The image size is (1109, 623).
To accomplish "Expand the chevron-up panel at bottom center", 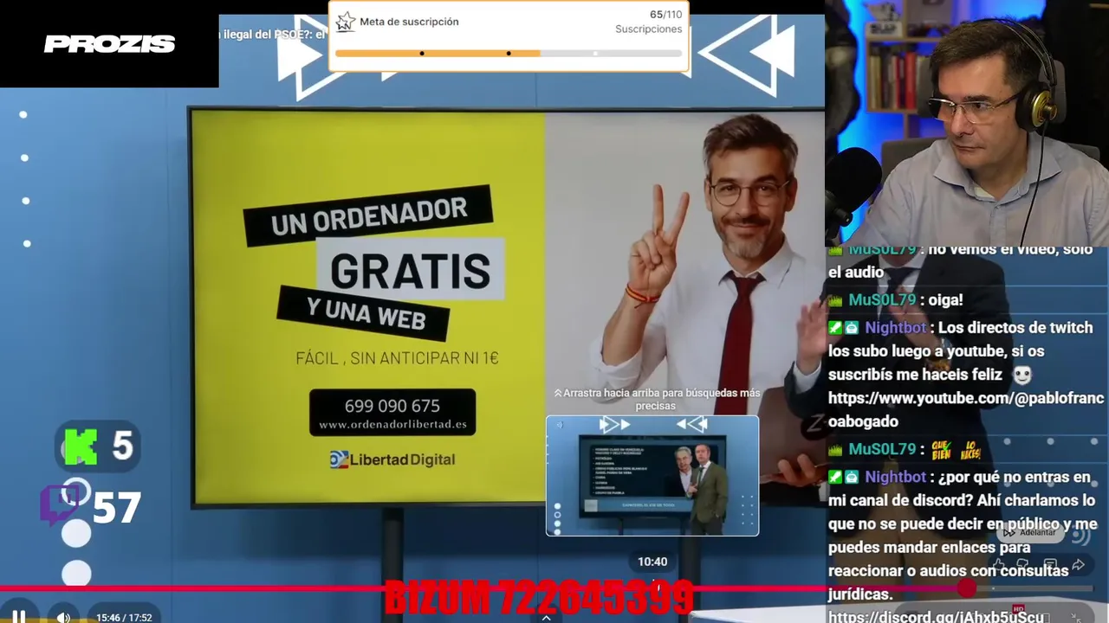I will pos(546,617).
